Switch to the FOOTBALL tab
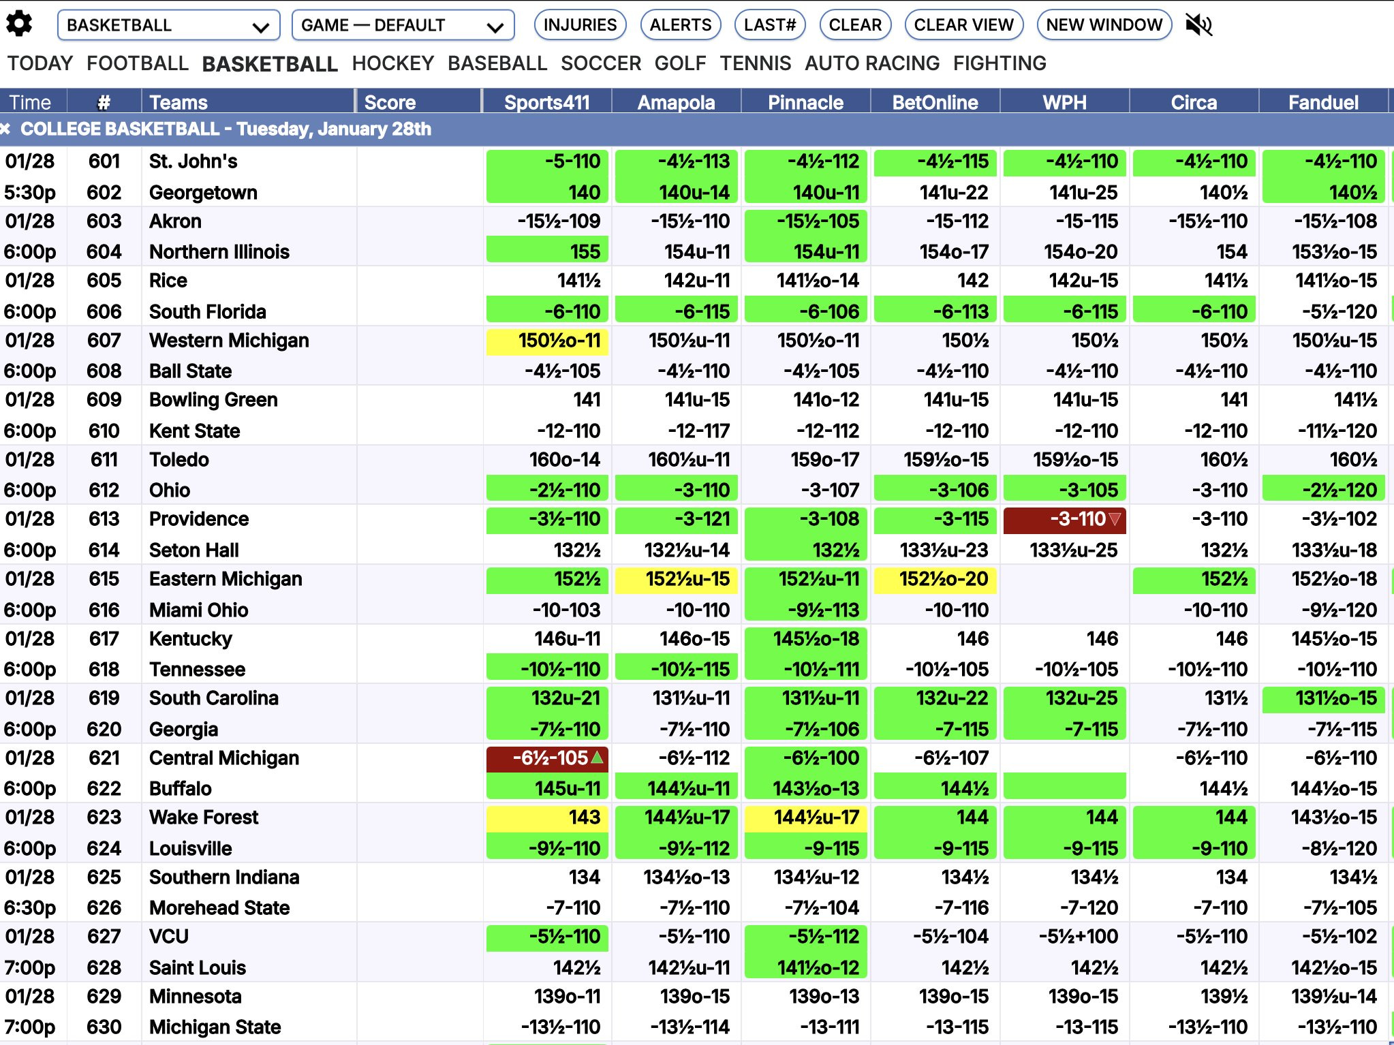The height and width of the screenshot is (1045, 1394). coord(137,63)
